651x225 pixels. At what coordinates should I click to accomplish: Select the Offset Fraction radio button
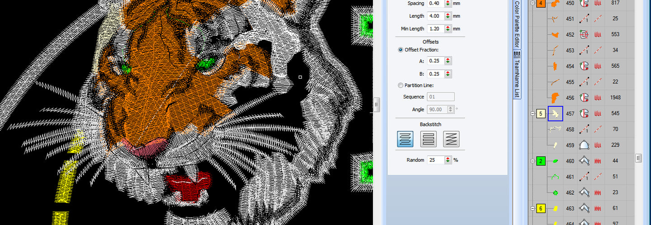tap(401, 50)
